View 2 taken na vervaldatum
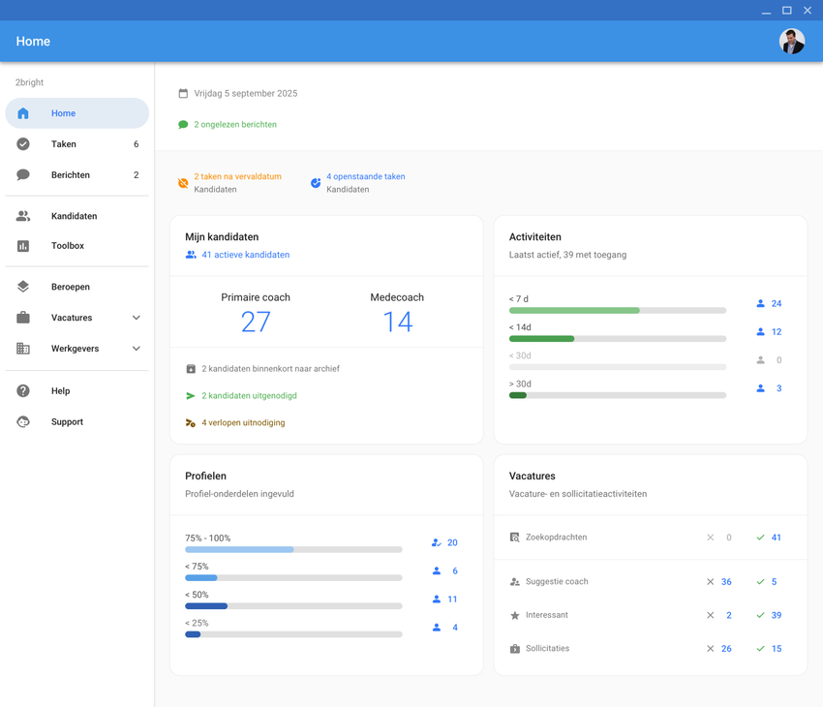 [x=237, y=177]
